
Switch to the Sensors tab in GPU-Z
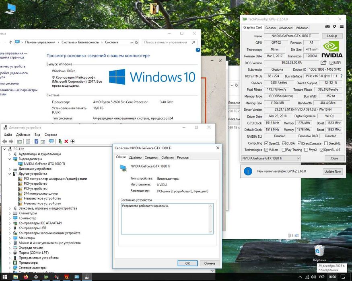coord(270,28)
